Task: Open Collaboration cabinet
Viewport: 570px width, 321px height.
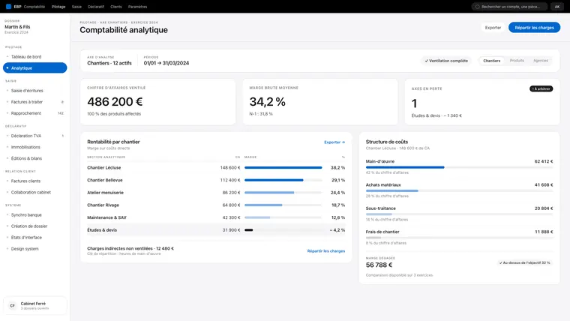Action: point(35,192)
